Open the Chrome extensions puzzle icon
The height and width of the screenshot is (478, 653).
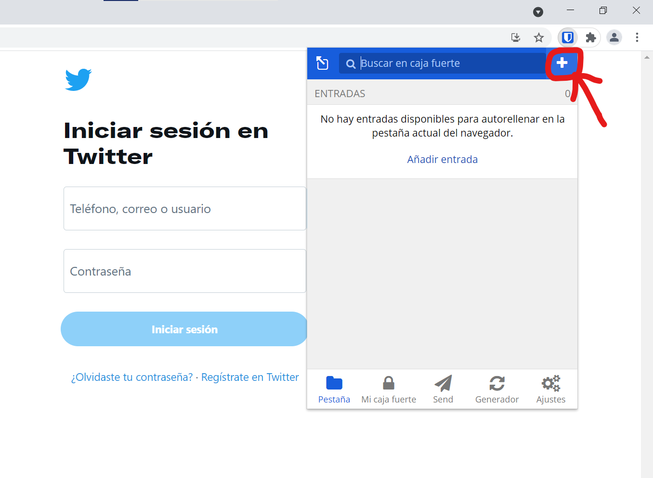tap(591, 37)
